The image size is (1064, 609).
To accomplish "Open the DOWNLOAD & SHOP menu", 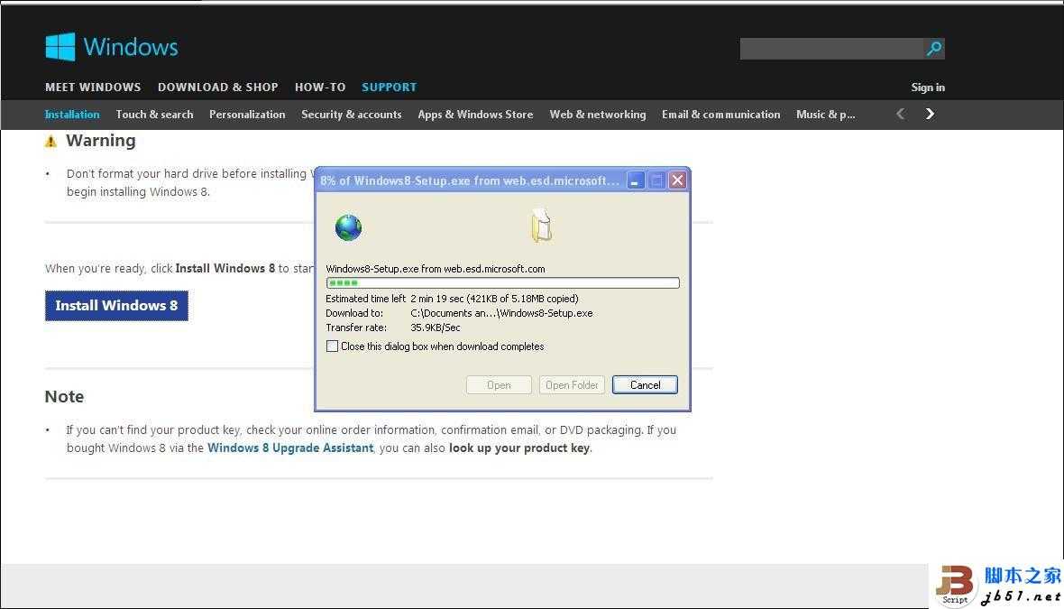I will click(x=218, y=87).
